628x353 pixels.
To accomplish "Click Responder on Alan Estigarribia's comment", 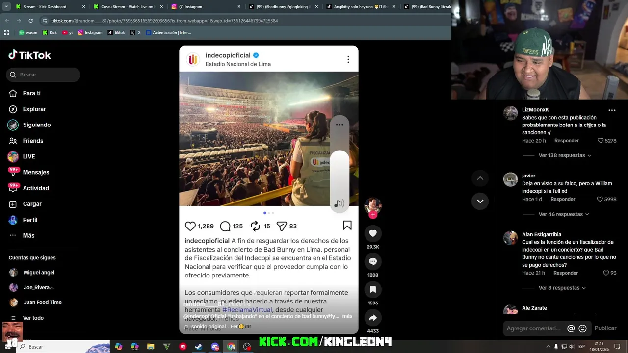I will [x=566, y=273].
